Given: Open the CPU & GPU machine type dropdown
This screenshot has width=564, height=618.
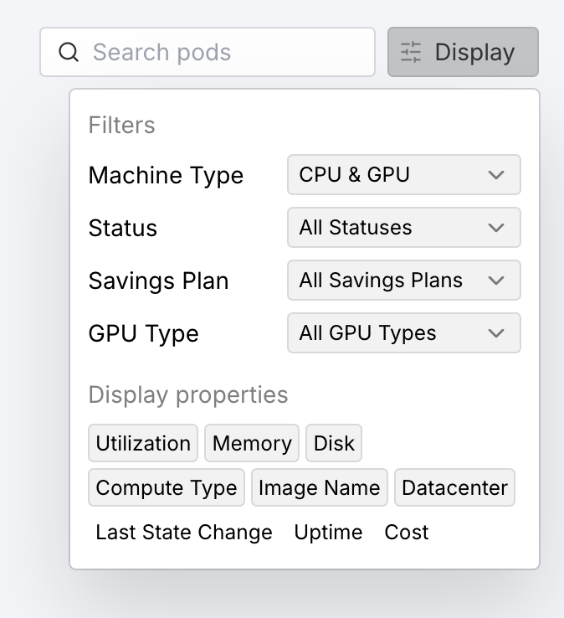Looking at the screenshot, I should [x=403, y=175].
